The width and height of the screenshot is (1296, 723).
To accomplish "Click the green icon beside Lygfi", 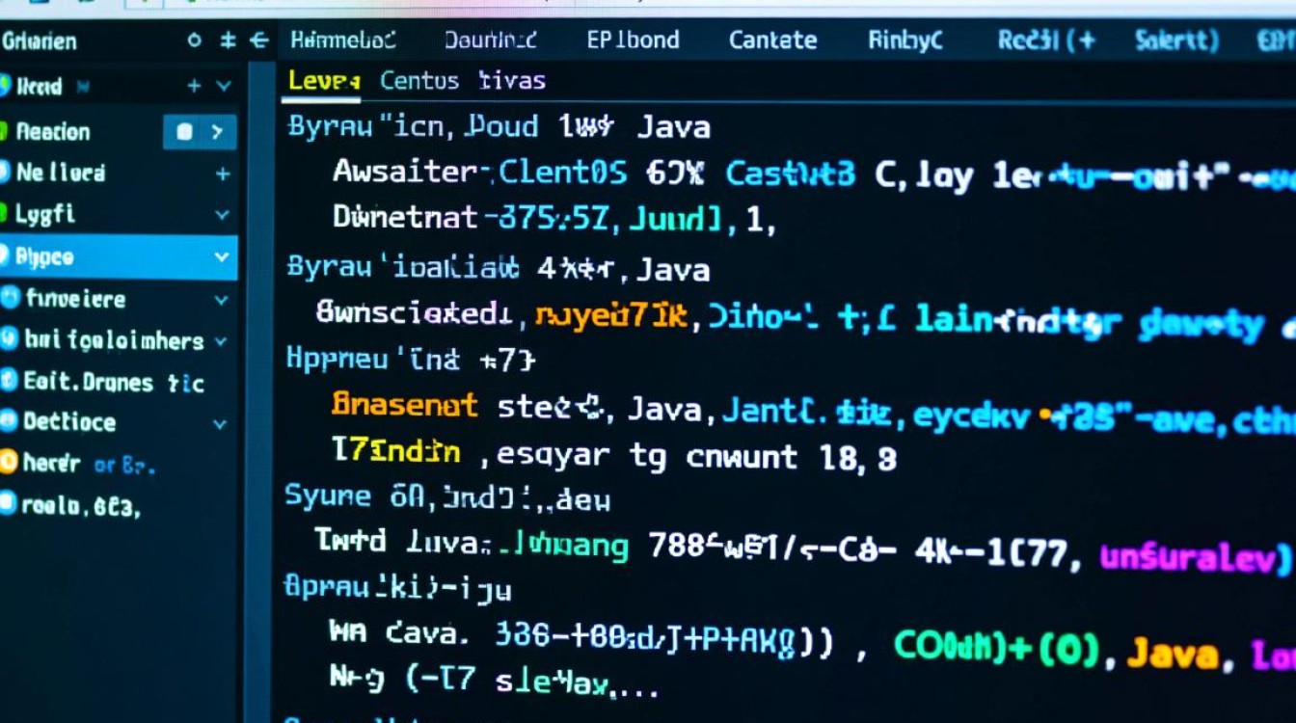I will pyautogui.click(x=5, y=213).
